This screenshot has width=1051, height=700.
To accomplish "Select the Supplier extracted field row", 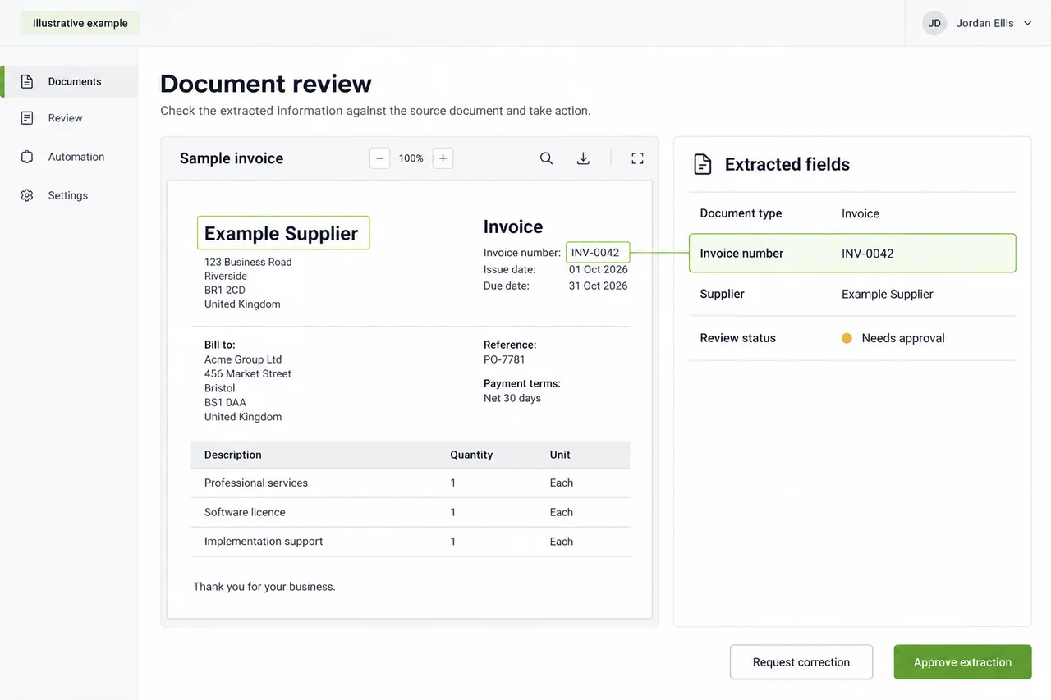I will click(852, 294).
